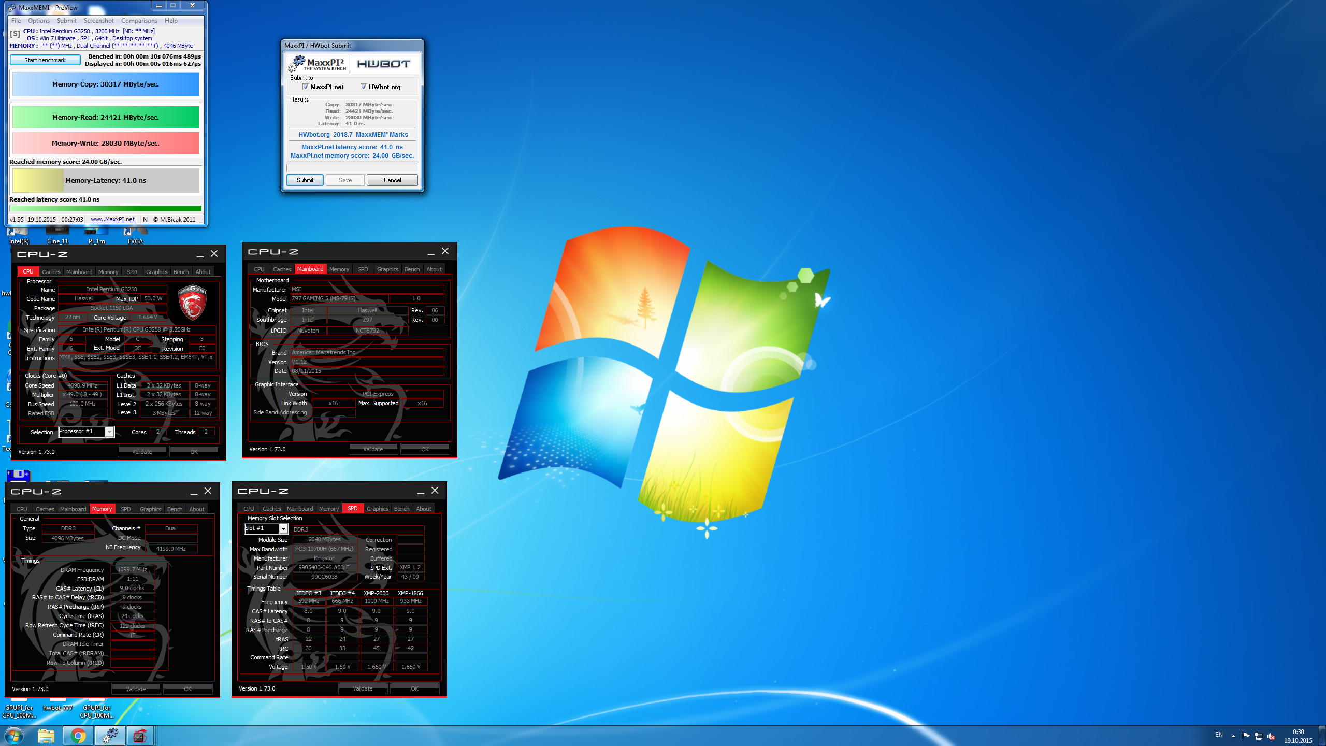The image size is (1326, 746).
Task: Open the network tray icon
Action: [x=1259, y=736]
